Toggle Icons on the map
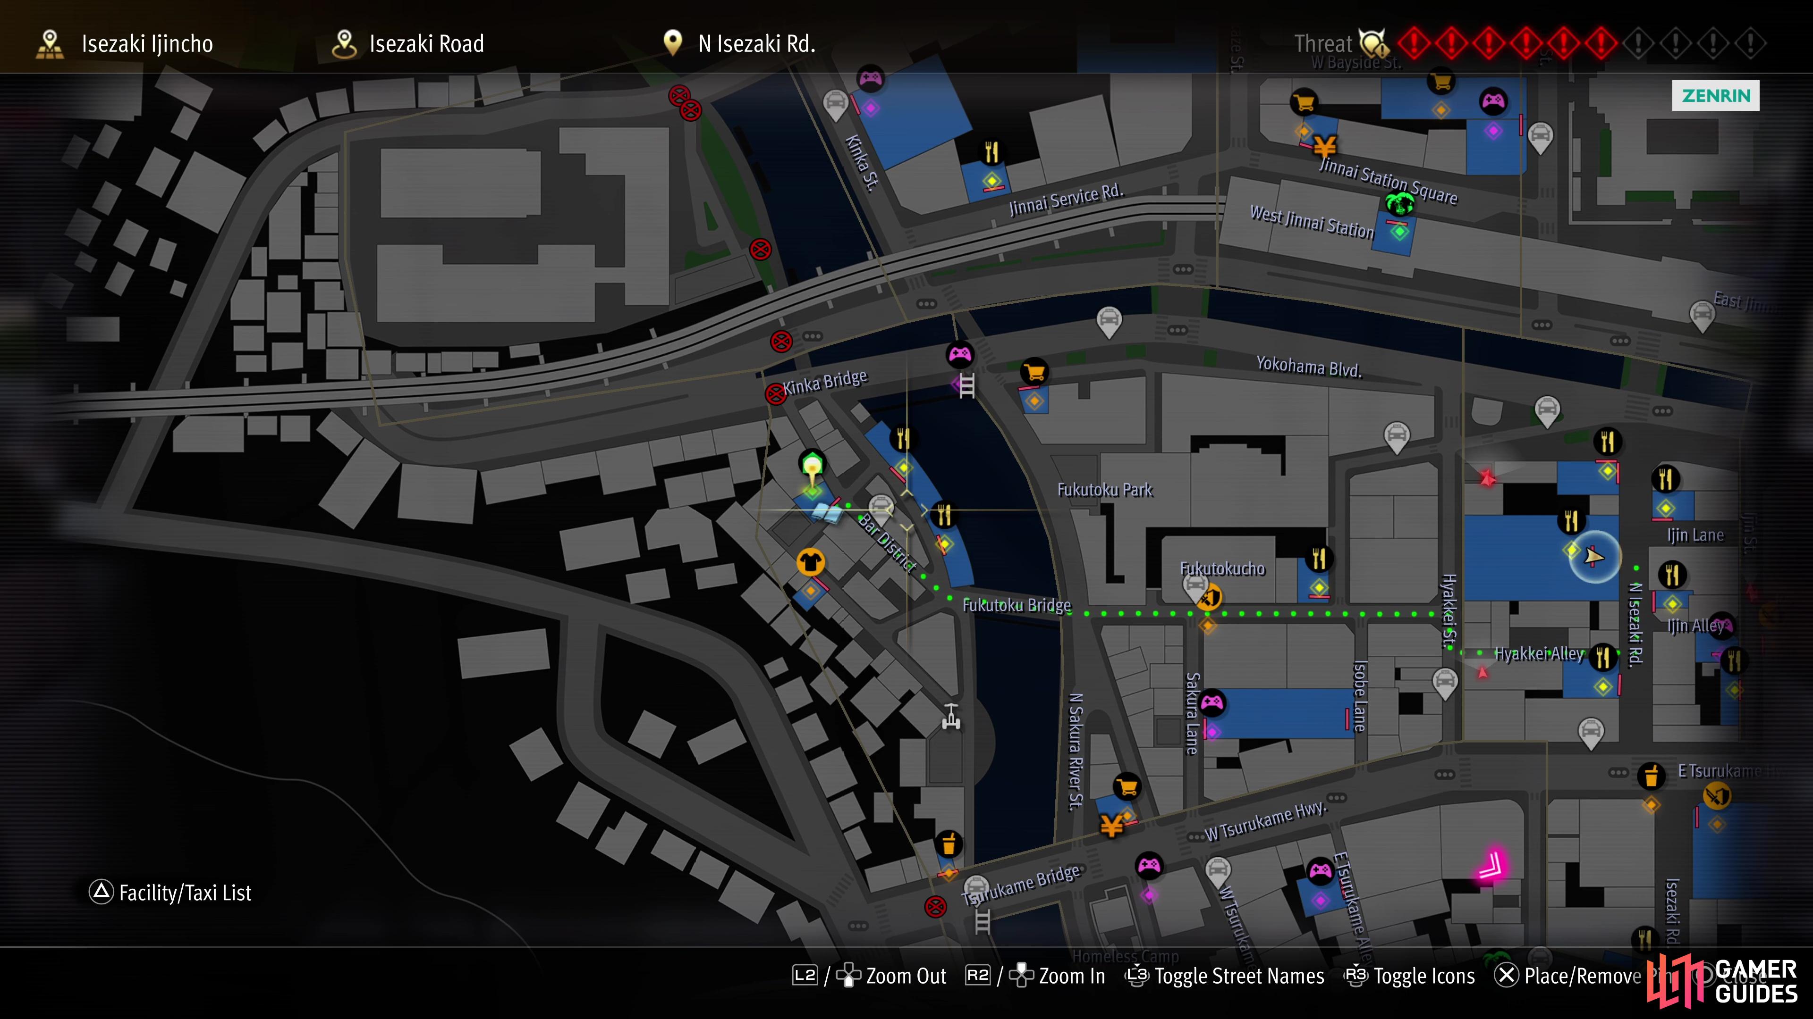The height and width of the screenshot is (1019, 1813). click(x=1410, y=976)
